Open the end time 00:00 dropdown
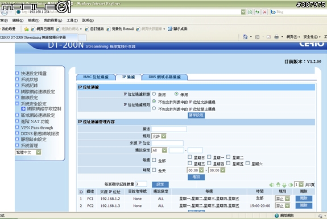 click(x=217, y=170)
